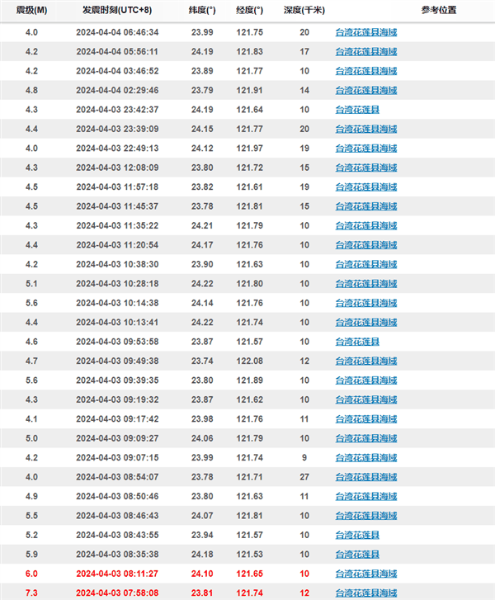Open location link for the 5.1 magnitude quake

pos(366,283)
